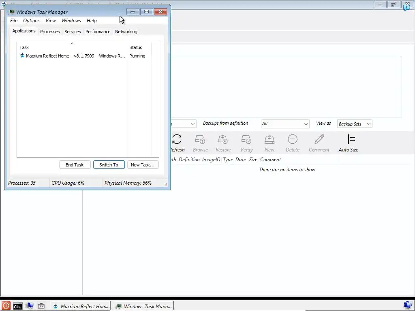Screen dimensions: 415x311
Task: Switch to the Performance tab
Action: [x=98, y=32]
